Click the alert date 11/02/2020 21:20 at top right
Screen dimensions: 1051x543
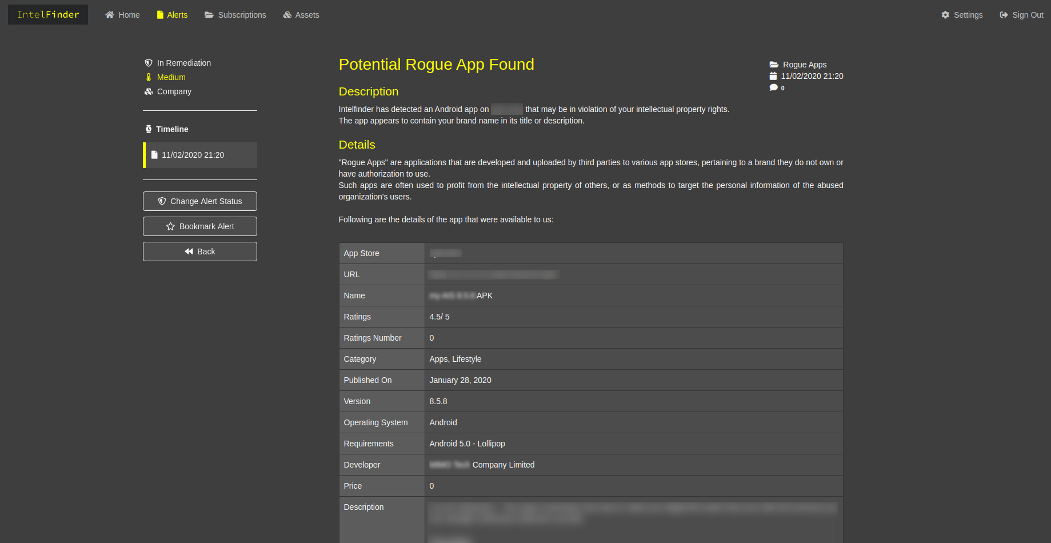(812, 76)
